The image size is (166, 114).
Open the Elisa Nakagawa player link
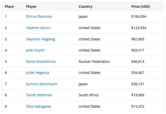(39, 107)
